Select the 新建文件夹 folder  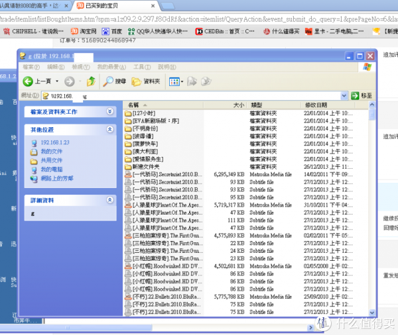pyautogui.click(x=146, y=167)
